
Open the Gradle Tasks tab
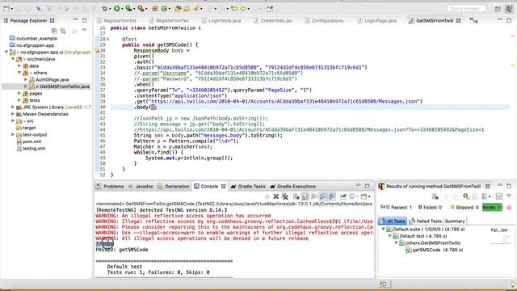click(x=248, y=187)
